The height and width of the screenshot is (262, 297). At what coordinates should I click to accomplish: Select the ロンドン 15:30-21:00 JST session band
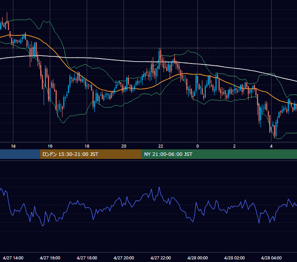point(90,154)
